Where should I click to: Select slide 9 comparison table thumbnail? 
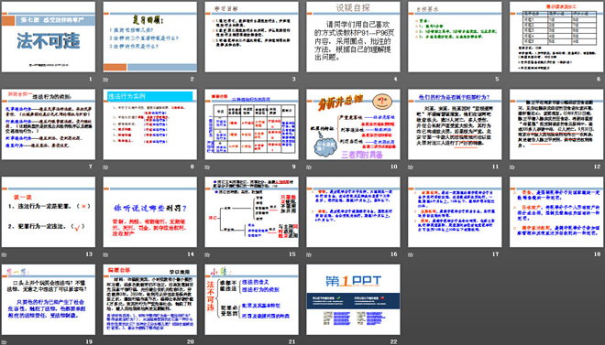pyautogui.click(x=251, y=124)
